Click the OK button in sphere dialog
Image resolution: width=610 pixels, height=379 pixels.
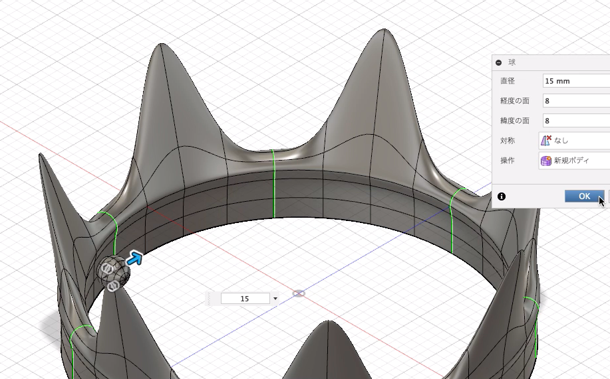[584, 196]
